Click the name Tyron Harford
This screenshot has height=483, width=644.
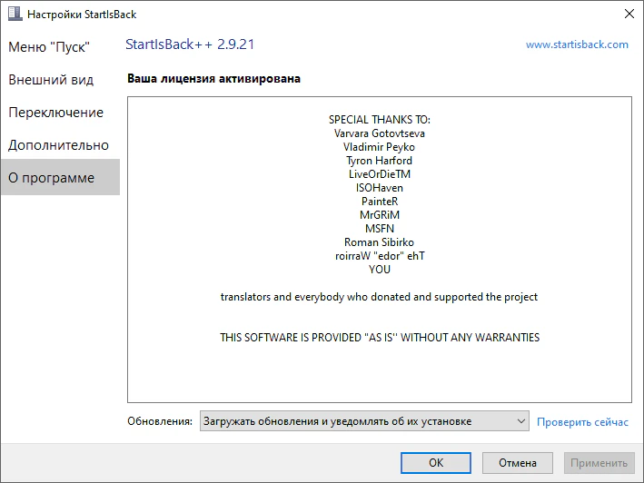pos(379,161)
